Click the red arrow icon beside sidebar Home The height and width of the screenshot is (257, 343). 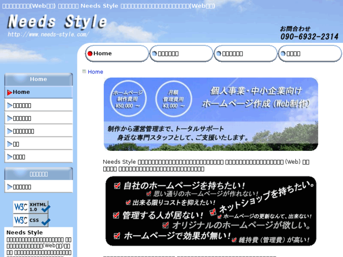[x=9, y=92]
